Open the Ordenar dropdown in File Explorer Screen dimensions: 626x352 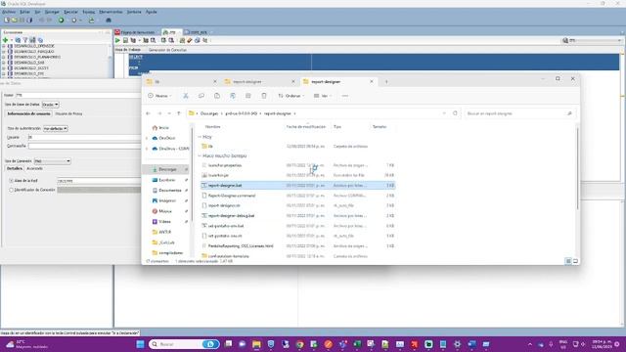(291, 96)
